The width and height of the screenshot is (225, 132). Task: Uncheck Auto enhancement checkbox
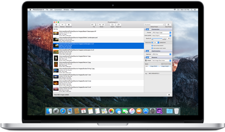tap(152, 46)
